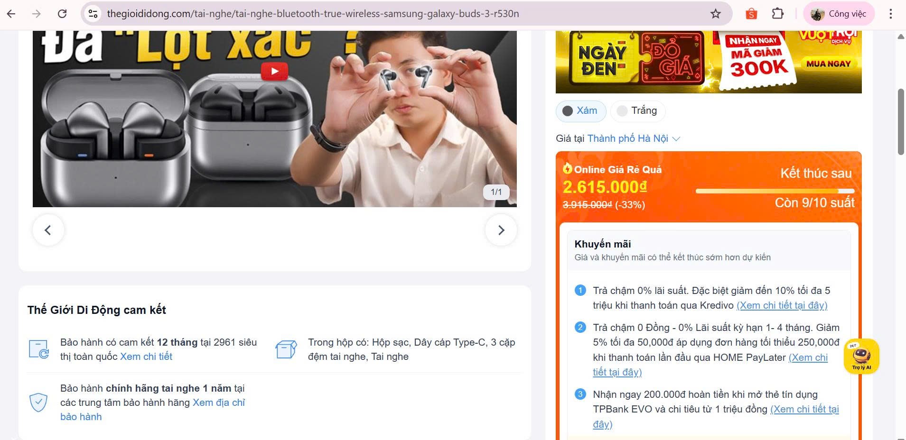Image resolution: width=906 pixels, height=440 pixels.
Task: Expand the Thành phố Hà Nội location dropdown
Action: (634, 138)
